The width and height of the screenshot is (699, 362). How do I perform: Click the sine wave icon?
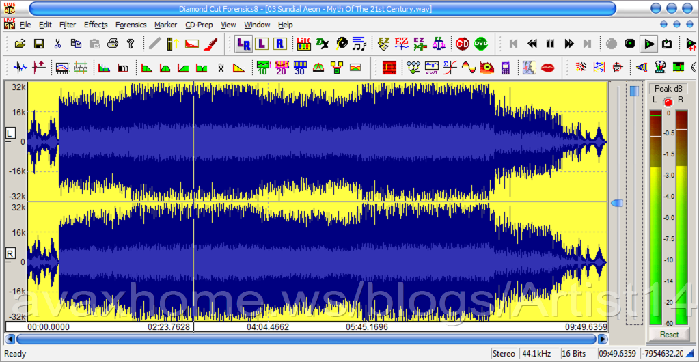coord(469,68)
